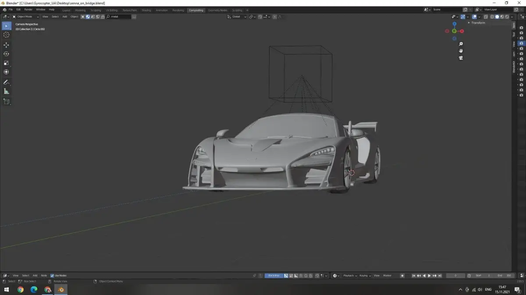Click the current frame number field

455,276
